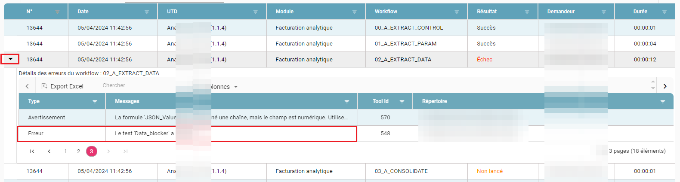This screenshot has height=182, width=680.
Task: Collapse the 02_A_EXTRACT_DATA row details arrow
Action: coord(10,59)
